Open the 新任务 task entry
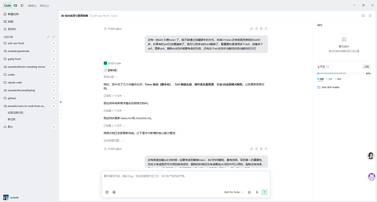The image size is (377, 202). (11, 120)
